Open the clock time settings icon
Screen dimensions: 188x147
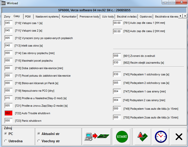(x=160, y=136)
